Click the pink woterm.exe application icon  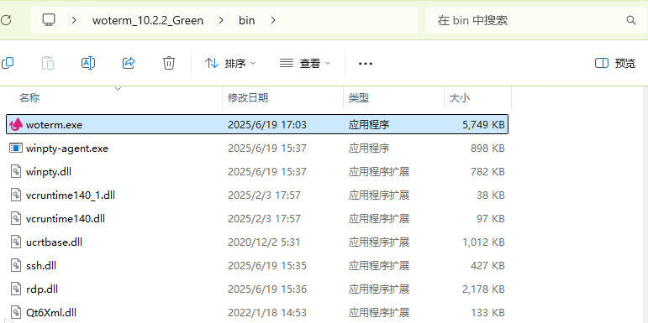(x=16, y=124)
